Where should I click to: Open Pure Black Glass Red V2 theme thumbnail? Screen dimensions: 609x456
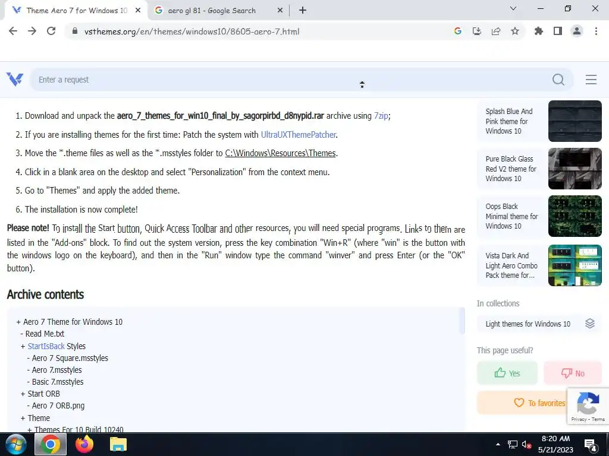575,169
